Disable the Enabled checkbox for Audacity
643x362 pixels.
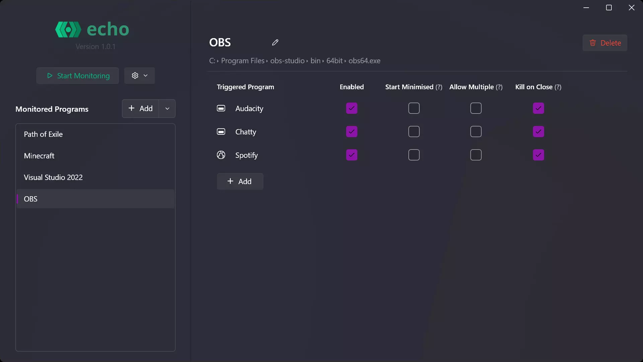(352, 108)
